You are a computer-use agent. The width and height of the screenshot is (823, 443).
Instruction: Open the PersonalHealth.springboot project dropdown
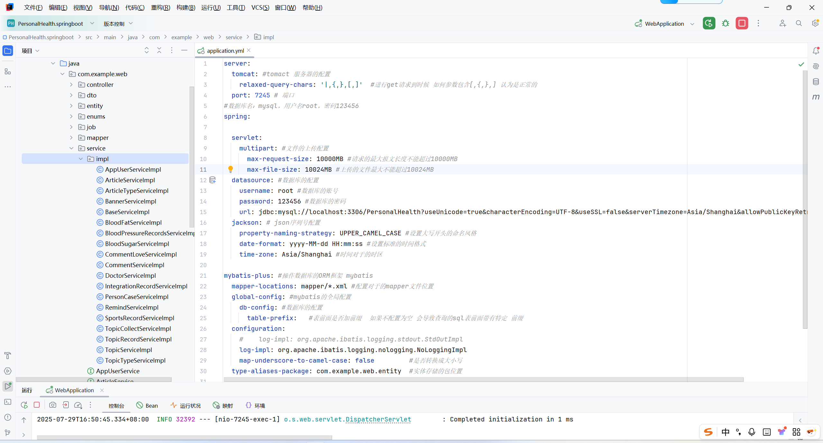tap(50, 23)
